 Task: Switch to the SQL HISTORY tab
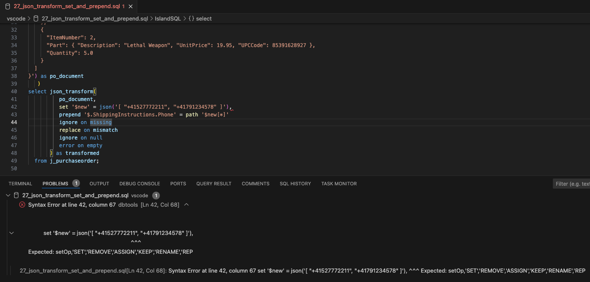point(295,183)
